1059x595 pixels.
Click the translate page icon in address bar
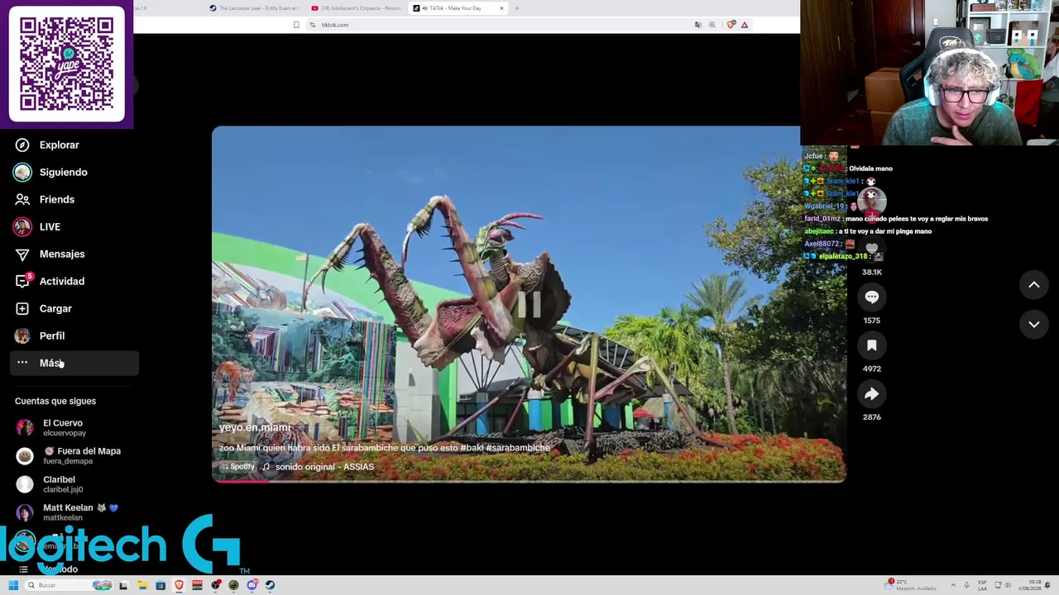(x=698, y=25)
